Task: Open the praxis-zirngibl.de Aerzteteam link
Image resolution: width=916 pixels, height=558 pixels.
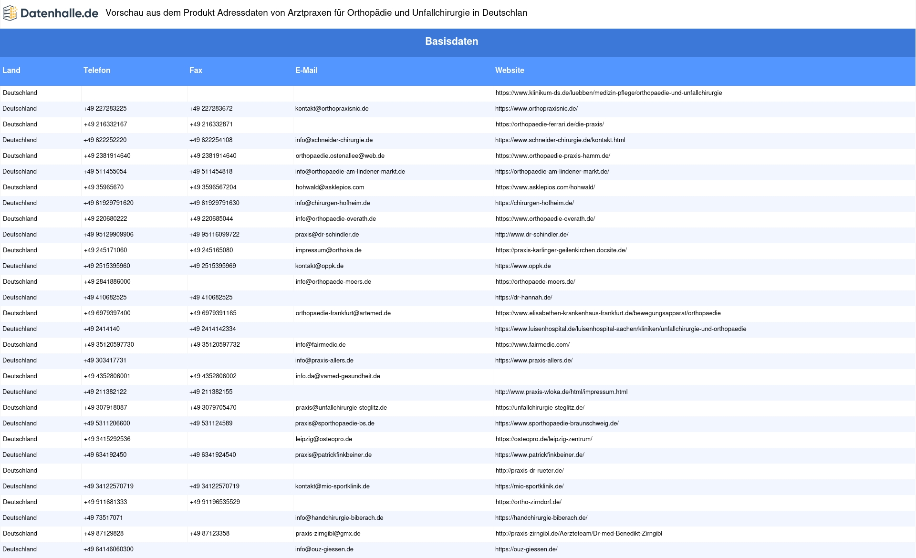Action: [579, 534]
